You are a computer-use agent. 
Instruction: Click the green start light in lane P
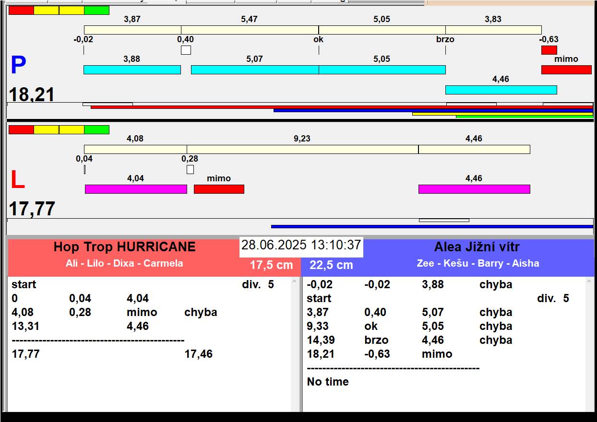pos(96,10)
